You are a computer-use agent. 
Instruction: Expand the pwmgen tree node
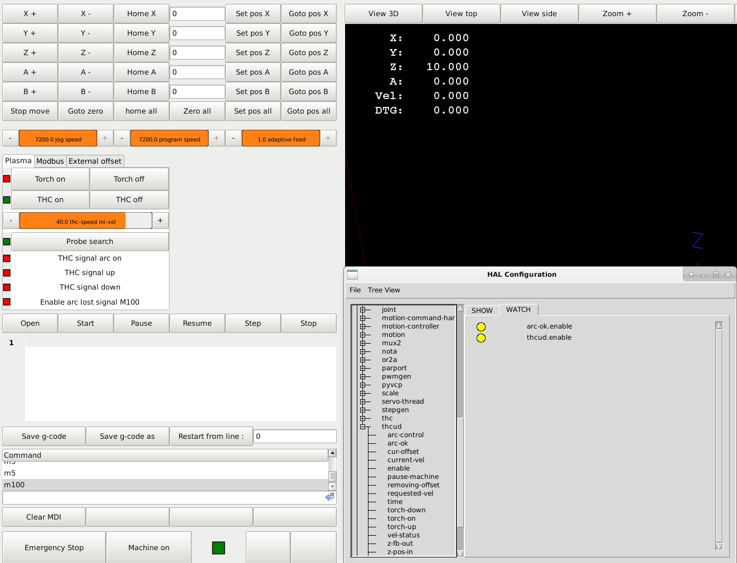pos(362,376)
